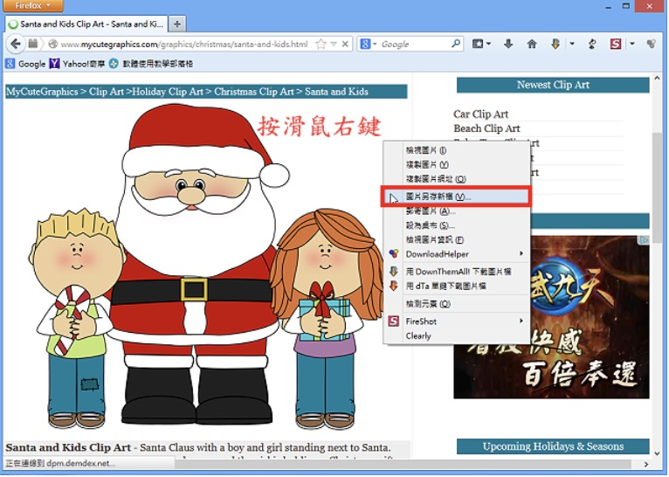Click the DownloadHelper balls toolbar icon

click(x=651, y=44)
